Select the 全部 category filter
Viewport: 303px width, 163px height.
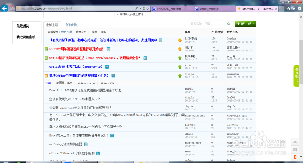point(48,83)
